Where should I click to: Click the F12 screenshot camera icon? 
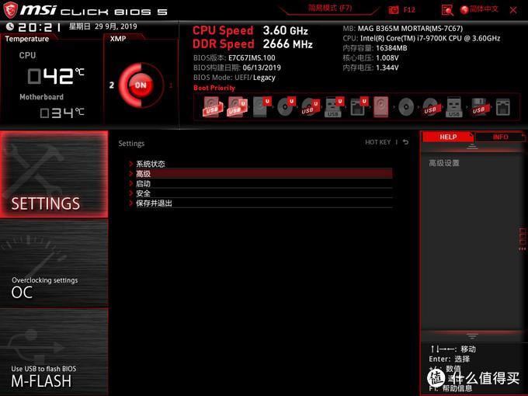point(394,10)
